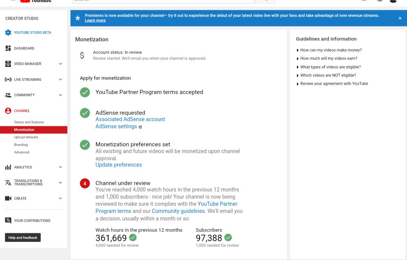Image resolution: width=407 pixels, height=260 pixels.
Task: Click the star icon in Premieres banner
Action: tap(78, 18)
